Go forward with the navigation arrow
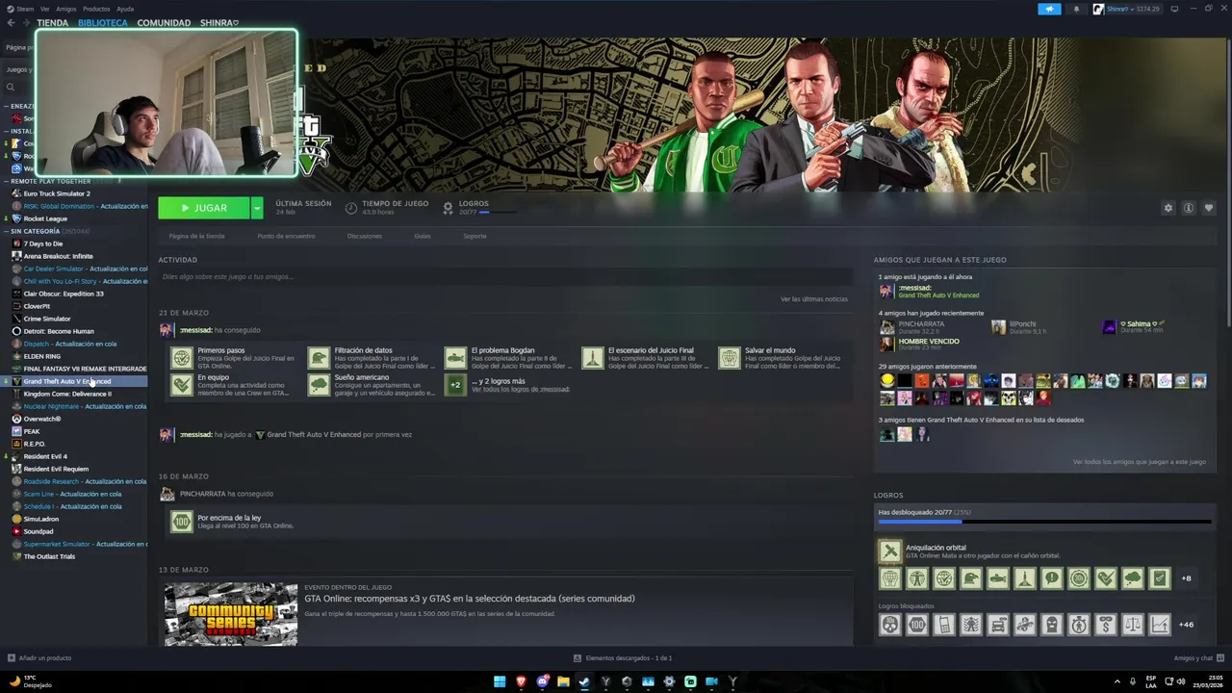The width and height of the screenshot is (1232, 693). tap(26, 22)
